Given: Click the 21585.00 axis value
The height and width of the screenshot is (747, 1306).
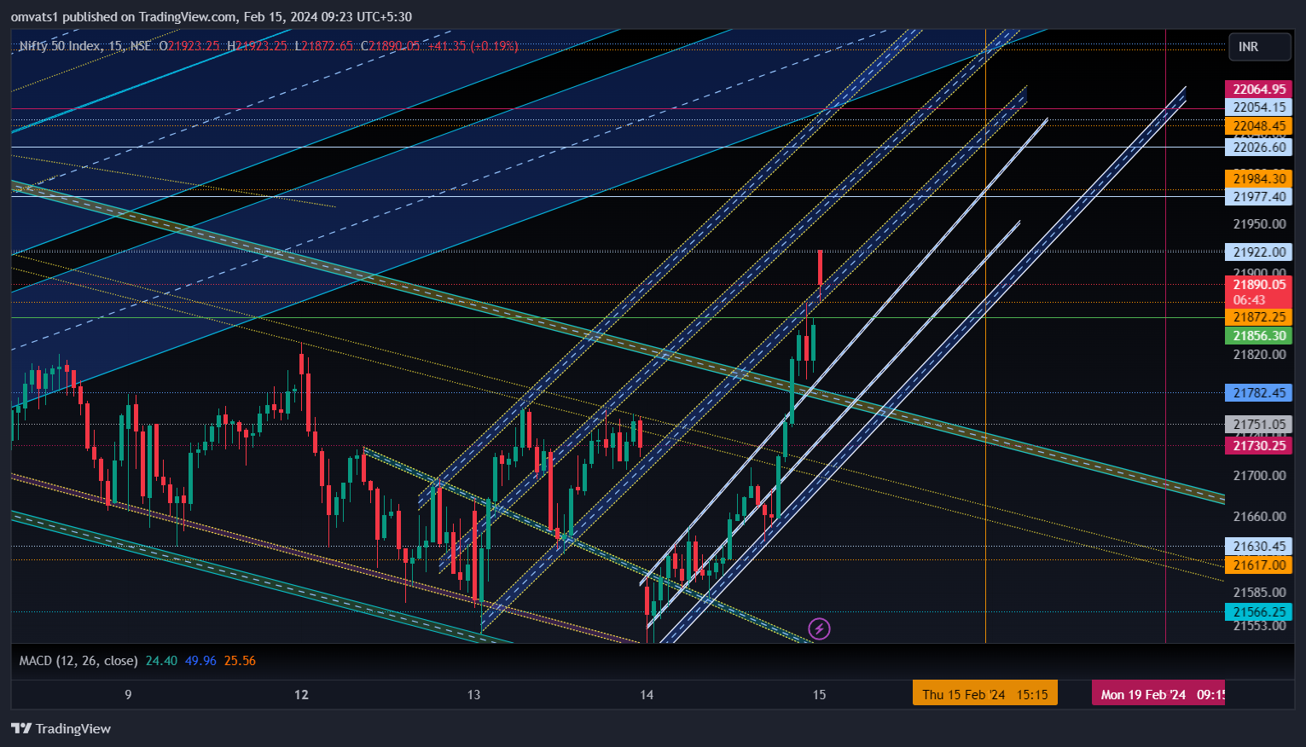Looking at the screenshot, I should coord(1259,593).
